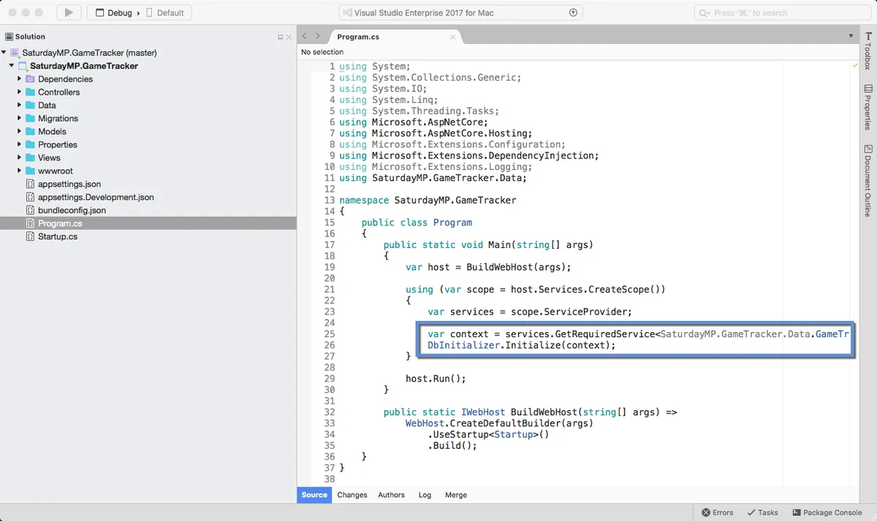Close the Program.cs tab
Image resolution: width=877 pixels, height=521 pixels.
[x=453, y=36]
